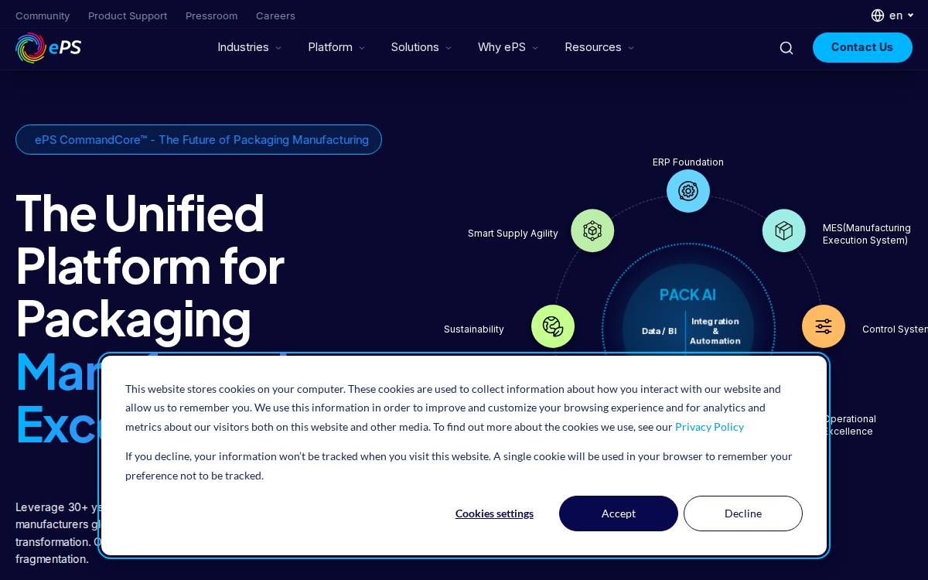Open the Pressroom link
Screen dimensions: 928x580
coord(211,15)
